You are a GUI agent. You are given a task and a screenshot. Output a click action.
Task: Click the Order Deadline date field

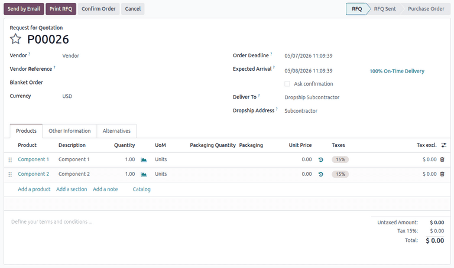pos(309,56)
